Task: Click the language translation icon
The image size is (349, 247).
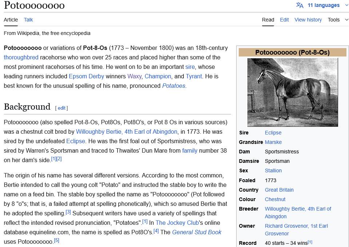Action: pos(300,5)
